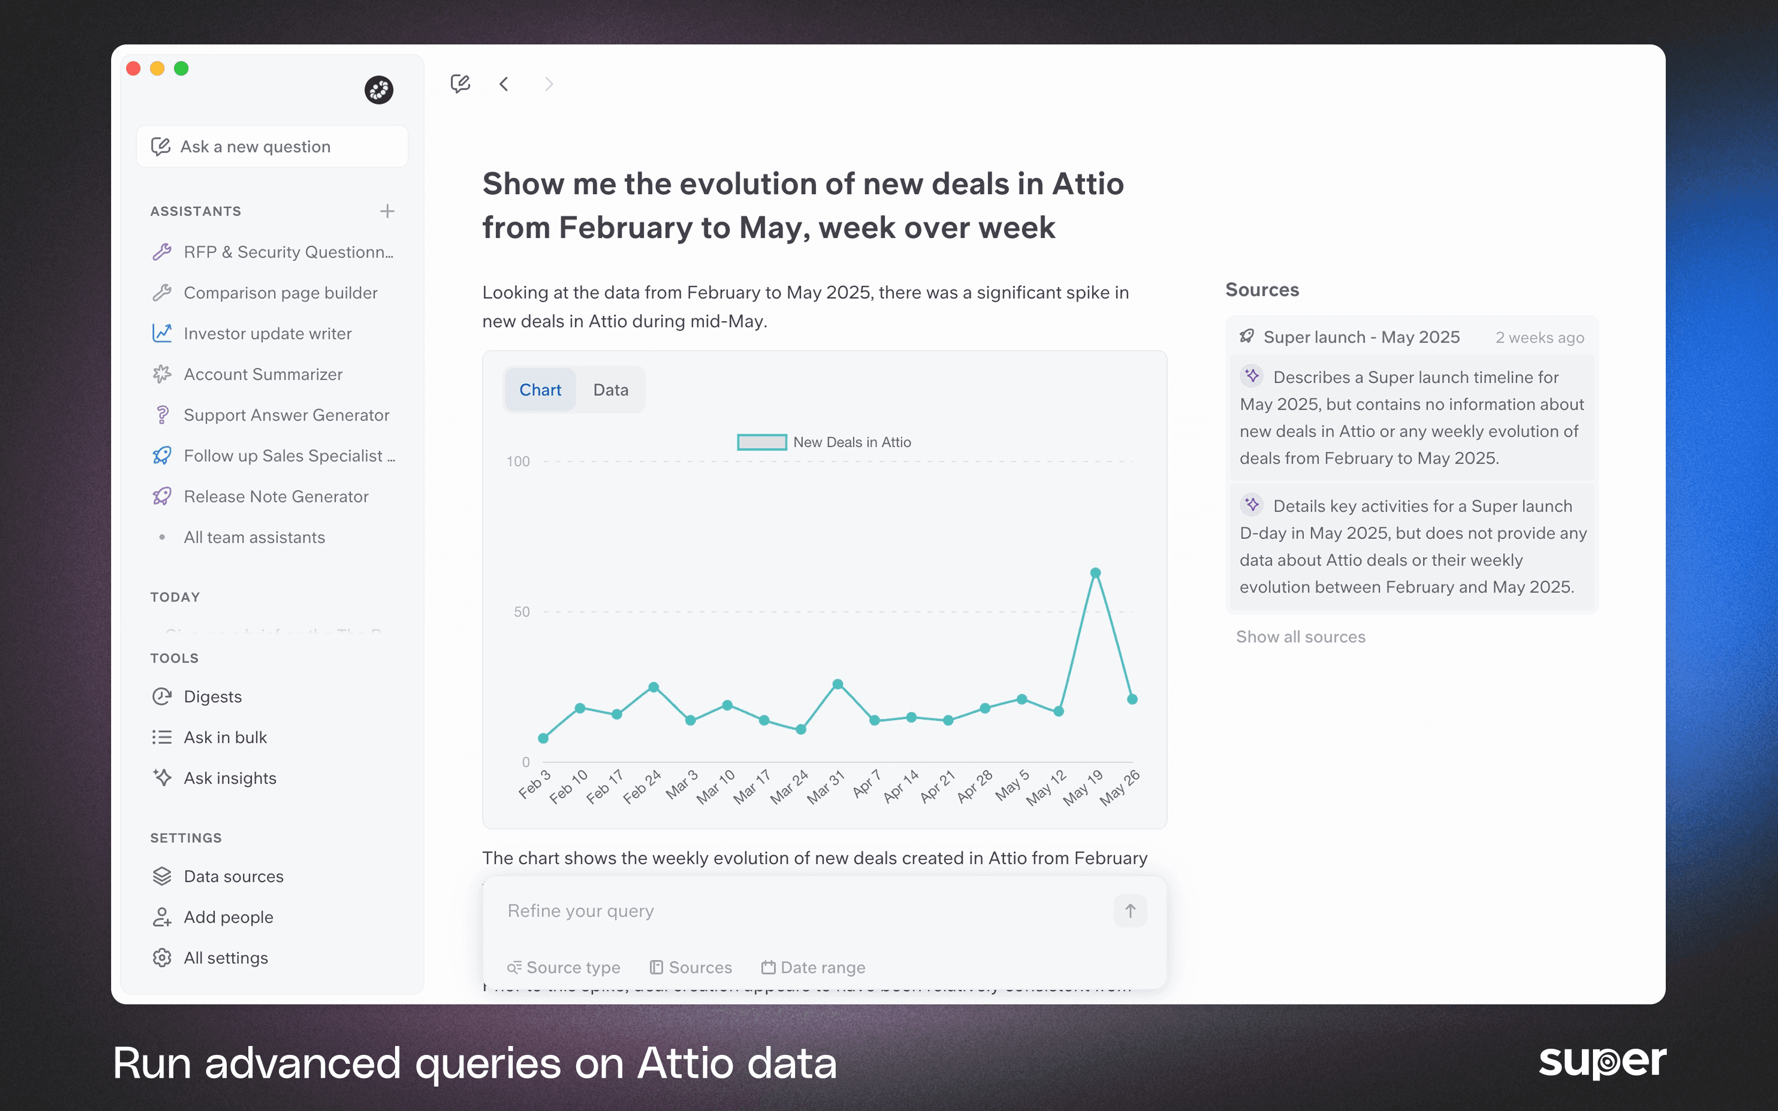Viewport: 1778px width, 1111px height.
Task: Click Ask a new question button
Action: coord(272,147)
